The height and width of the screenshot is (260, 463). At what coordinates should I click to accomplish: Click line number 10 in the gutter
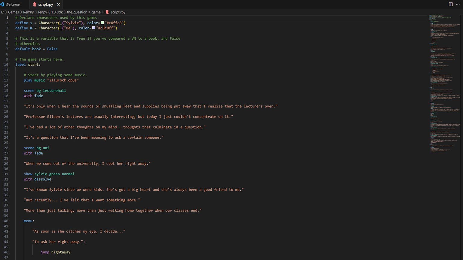click(6, 65)
